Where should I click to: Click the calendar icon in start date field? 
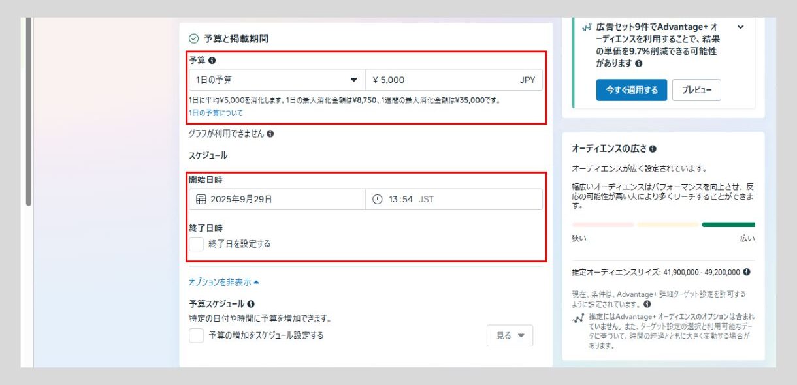[201, 200]
